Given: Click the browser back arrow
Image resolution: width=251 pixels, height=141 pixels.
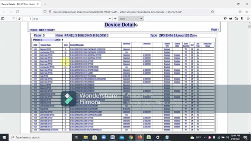Looking at the screenshot, I should click(4, 12).
